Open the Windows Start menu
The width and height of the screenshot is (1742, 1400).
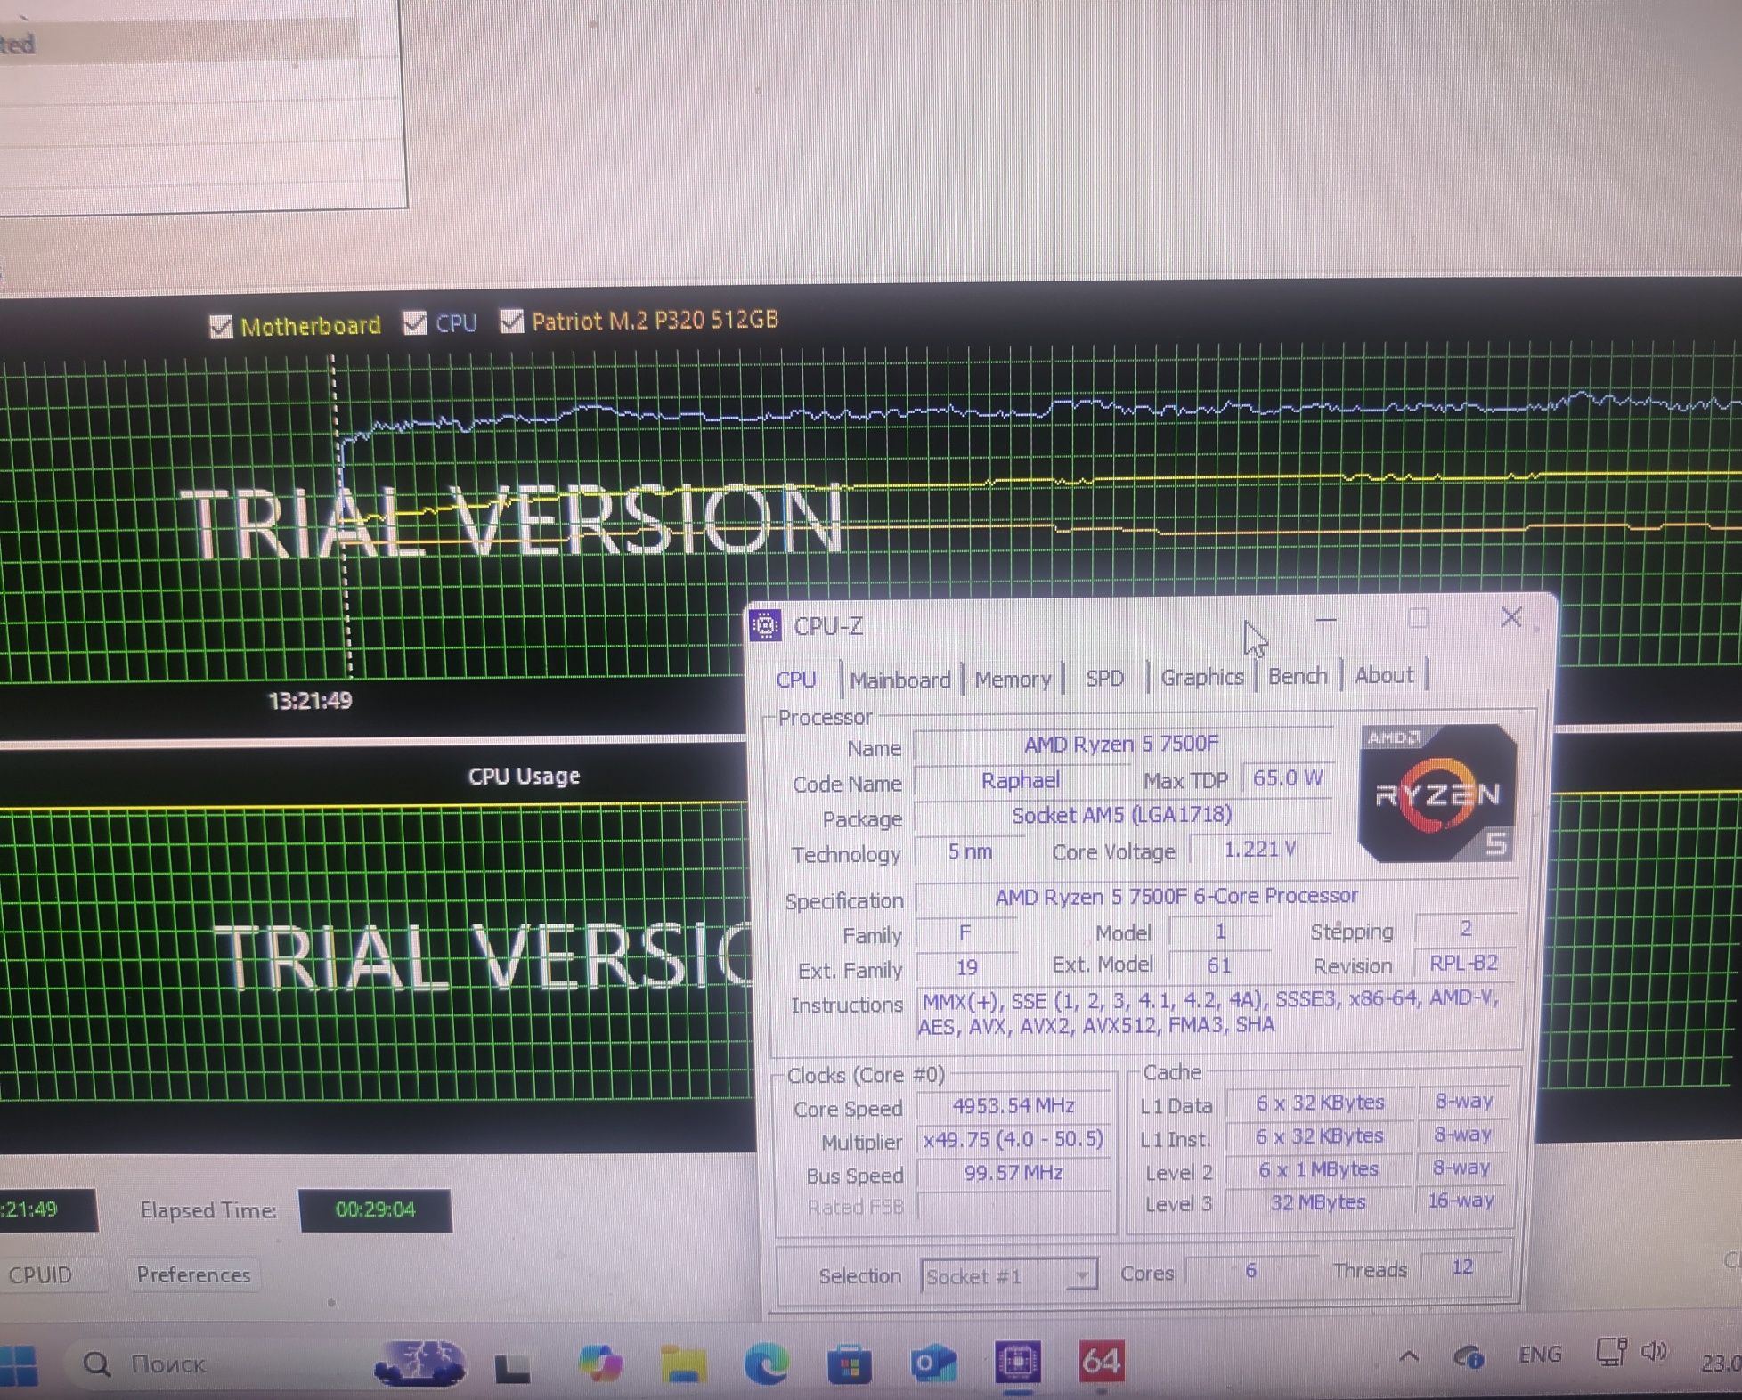pyautogui.click(x=20, y=1365)
